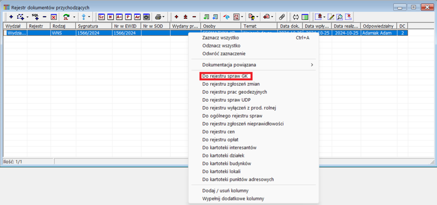
Task: Click the left-right arrows column width icon
Action: (296, 17)
